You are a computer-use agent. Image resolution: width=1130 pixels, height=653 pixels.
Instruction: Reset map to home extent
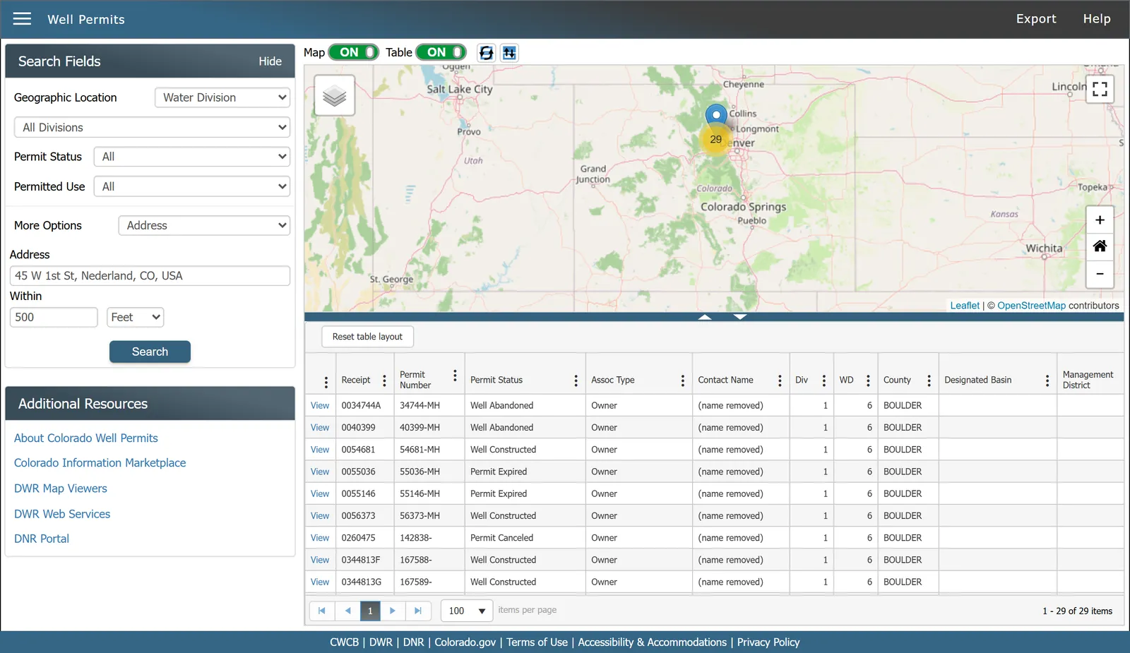[1100, 246]
